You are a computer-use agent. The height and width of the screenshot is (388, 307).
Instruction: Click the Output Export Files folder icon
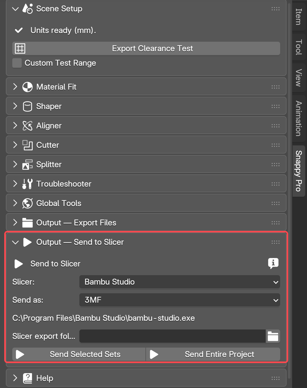tap(28, 223)
